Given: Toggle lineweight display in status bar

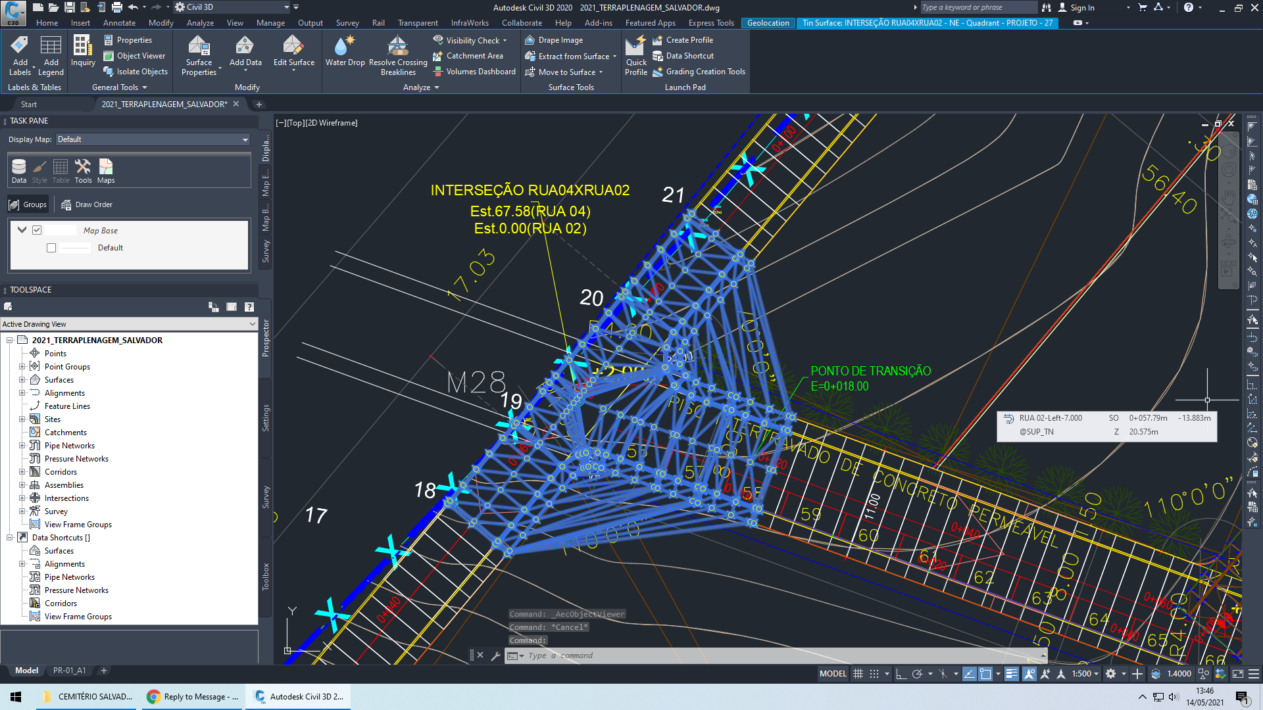Looking at the screenshot, I should click(x=1012, y=673).
